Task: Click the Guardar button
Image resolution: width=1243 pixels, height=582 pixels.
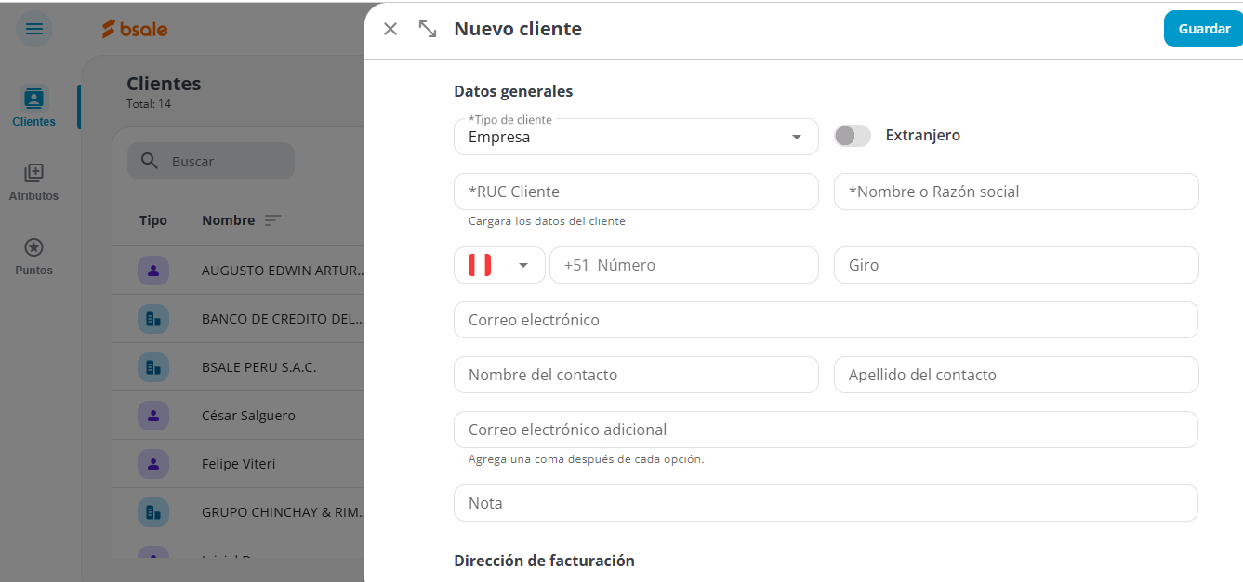Action: pyautogui.click(x=1204, y=29)
